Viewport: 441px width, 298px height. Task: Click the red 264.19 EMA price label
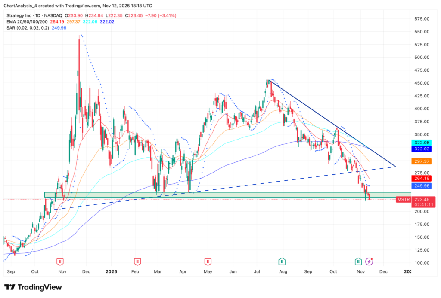419,179
